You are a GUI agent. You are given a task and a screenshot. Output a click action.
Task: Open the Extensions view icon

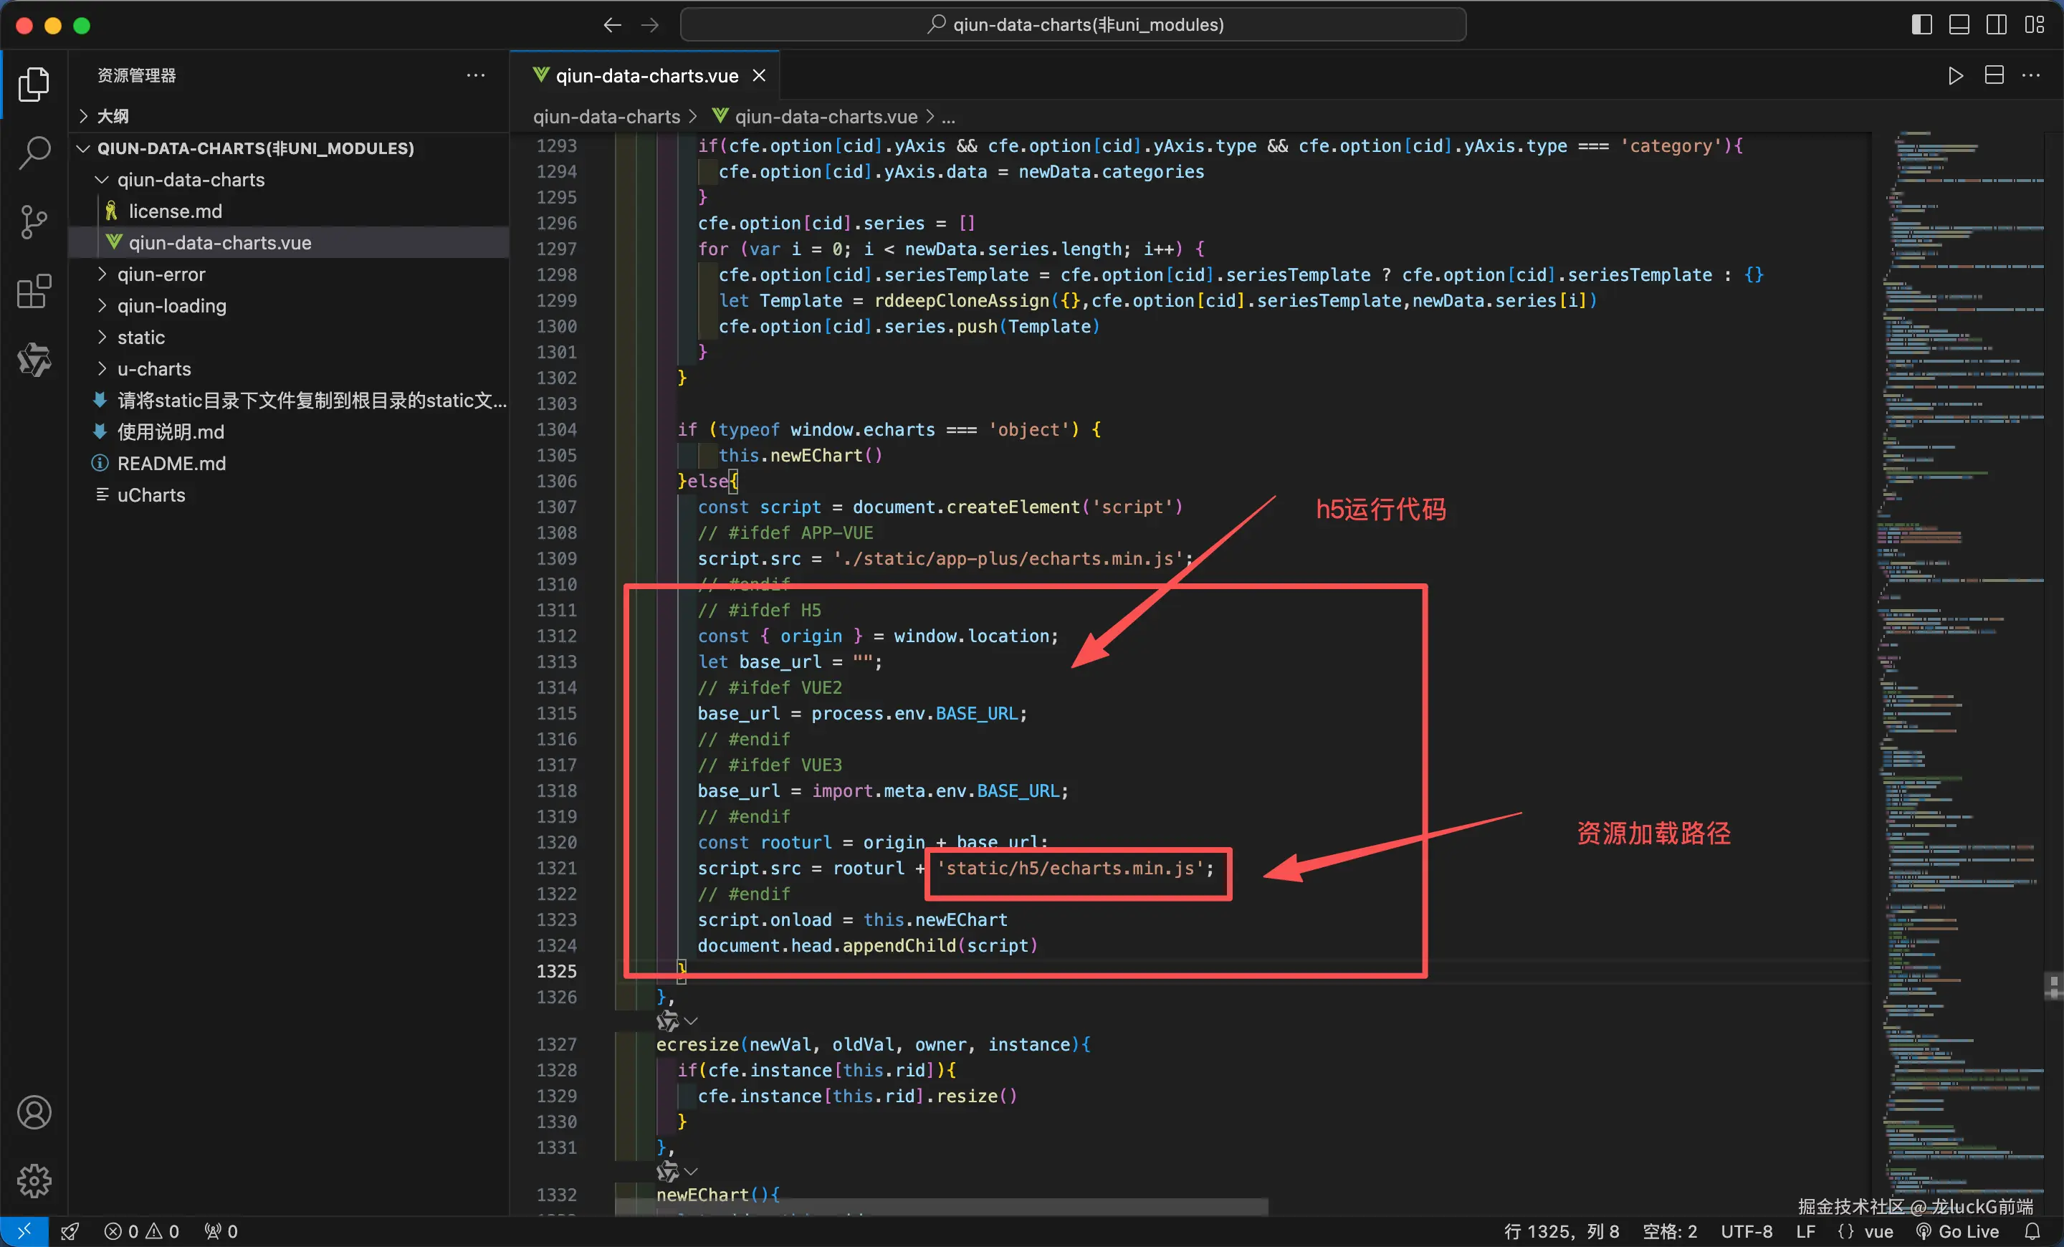[34, 292]
